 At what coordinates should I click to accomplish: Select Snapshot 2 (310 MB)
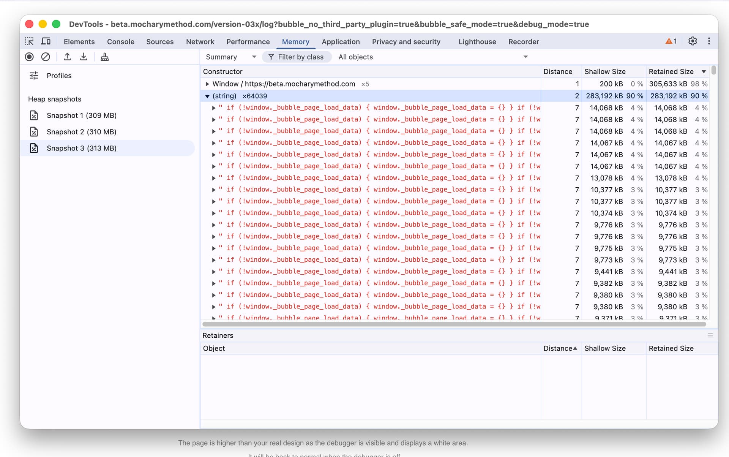click(x=81, y=132)
